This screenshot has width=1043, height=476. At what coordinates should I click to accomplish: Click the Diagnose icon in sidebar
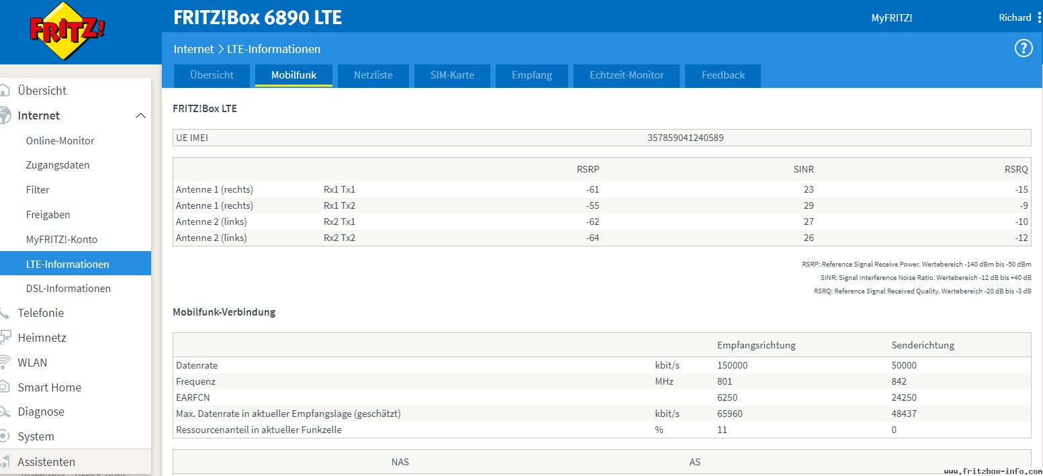pos(4,412)
